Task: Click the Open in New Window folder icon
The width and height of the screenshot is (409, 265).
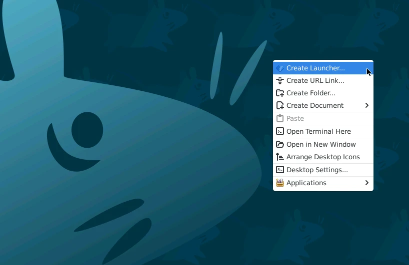Action: click(280, 144)
